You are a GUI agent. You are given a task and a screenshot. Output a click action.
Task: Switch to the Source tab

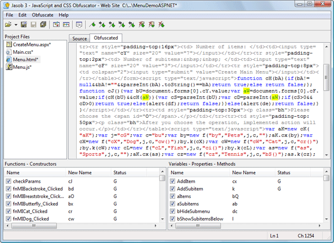click(x=79, y=38)
